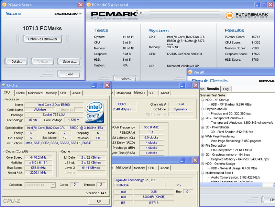This screenshot has width=275, height=207.
Task: Open SPD tab in the CPU-Z memory window
Action: click(x=152, y=93)
